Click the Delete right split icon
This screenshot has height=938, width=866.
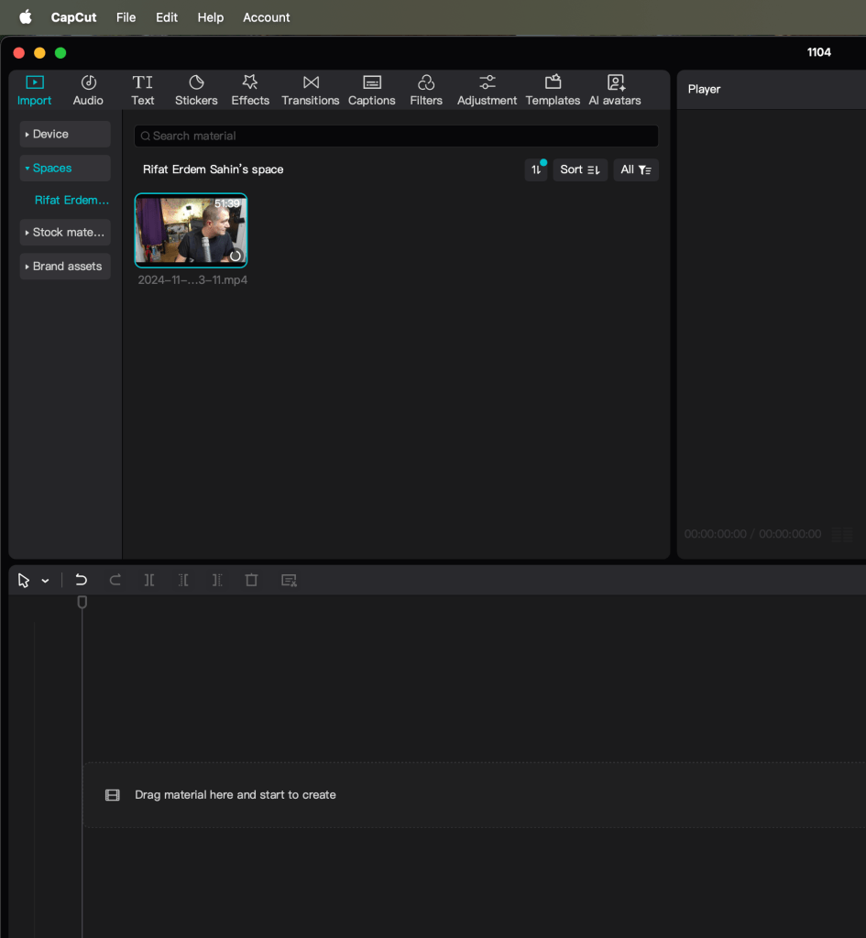[x=217, y=580]
